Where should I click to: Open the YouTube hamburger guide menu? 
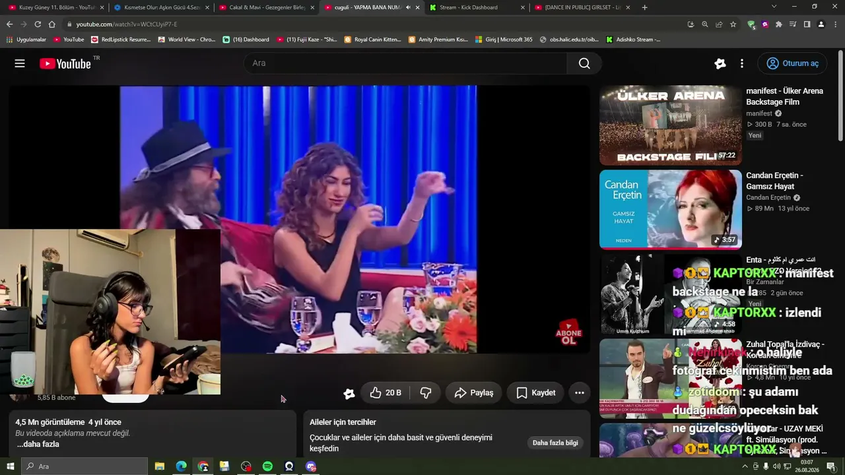[20, 63]
